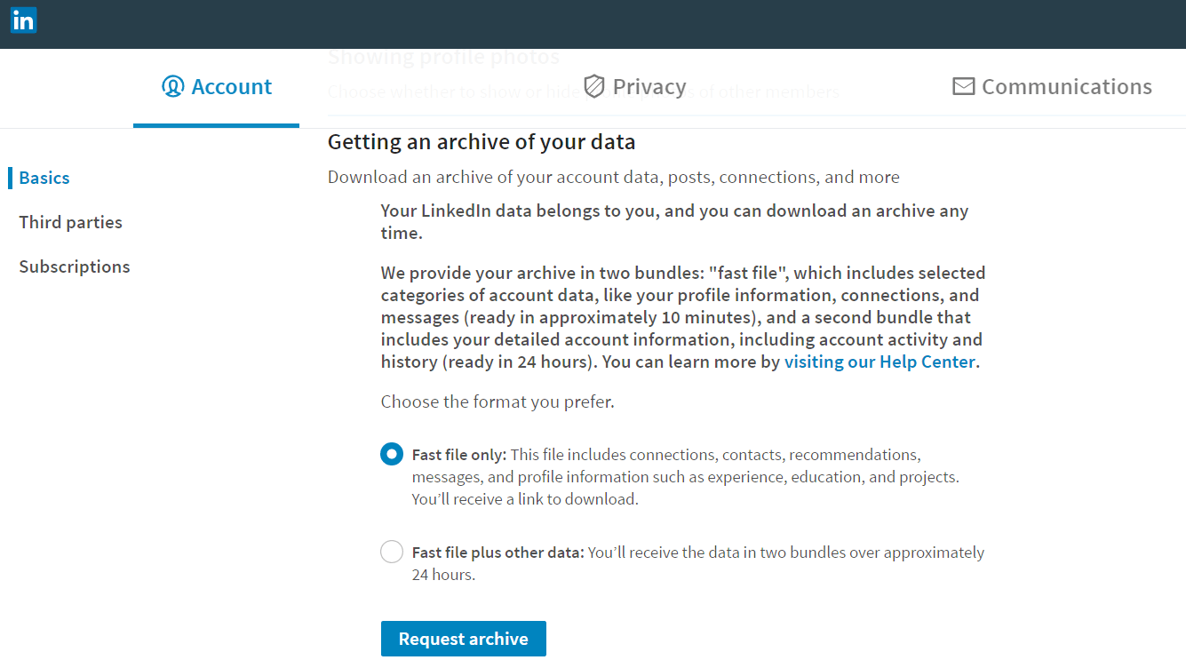This screenshot has width=1186, height=660.
Task: Open the "visiting our Help Center" link
Action: click(879, 362)
